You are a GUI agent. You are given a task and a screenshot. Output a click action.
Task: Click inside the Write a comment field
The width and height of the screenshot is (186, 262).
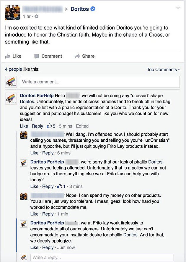(x=100, y=82)
